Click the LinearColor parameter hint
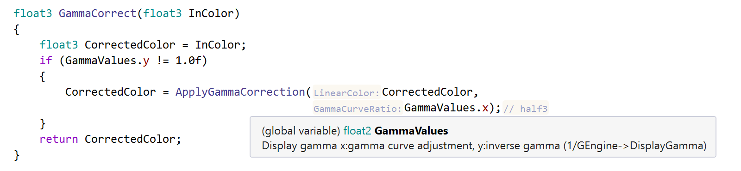The width and height of the screenshot is (741, 171). [x=346, y=92]
